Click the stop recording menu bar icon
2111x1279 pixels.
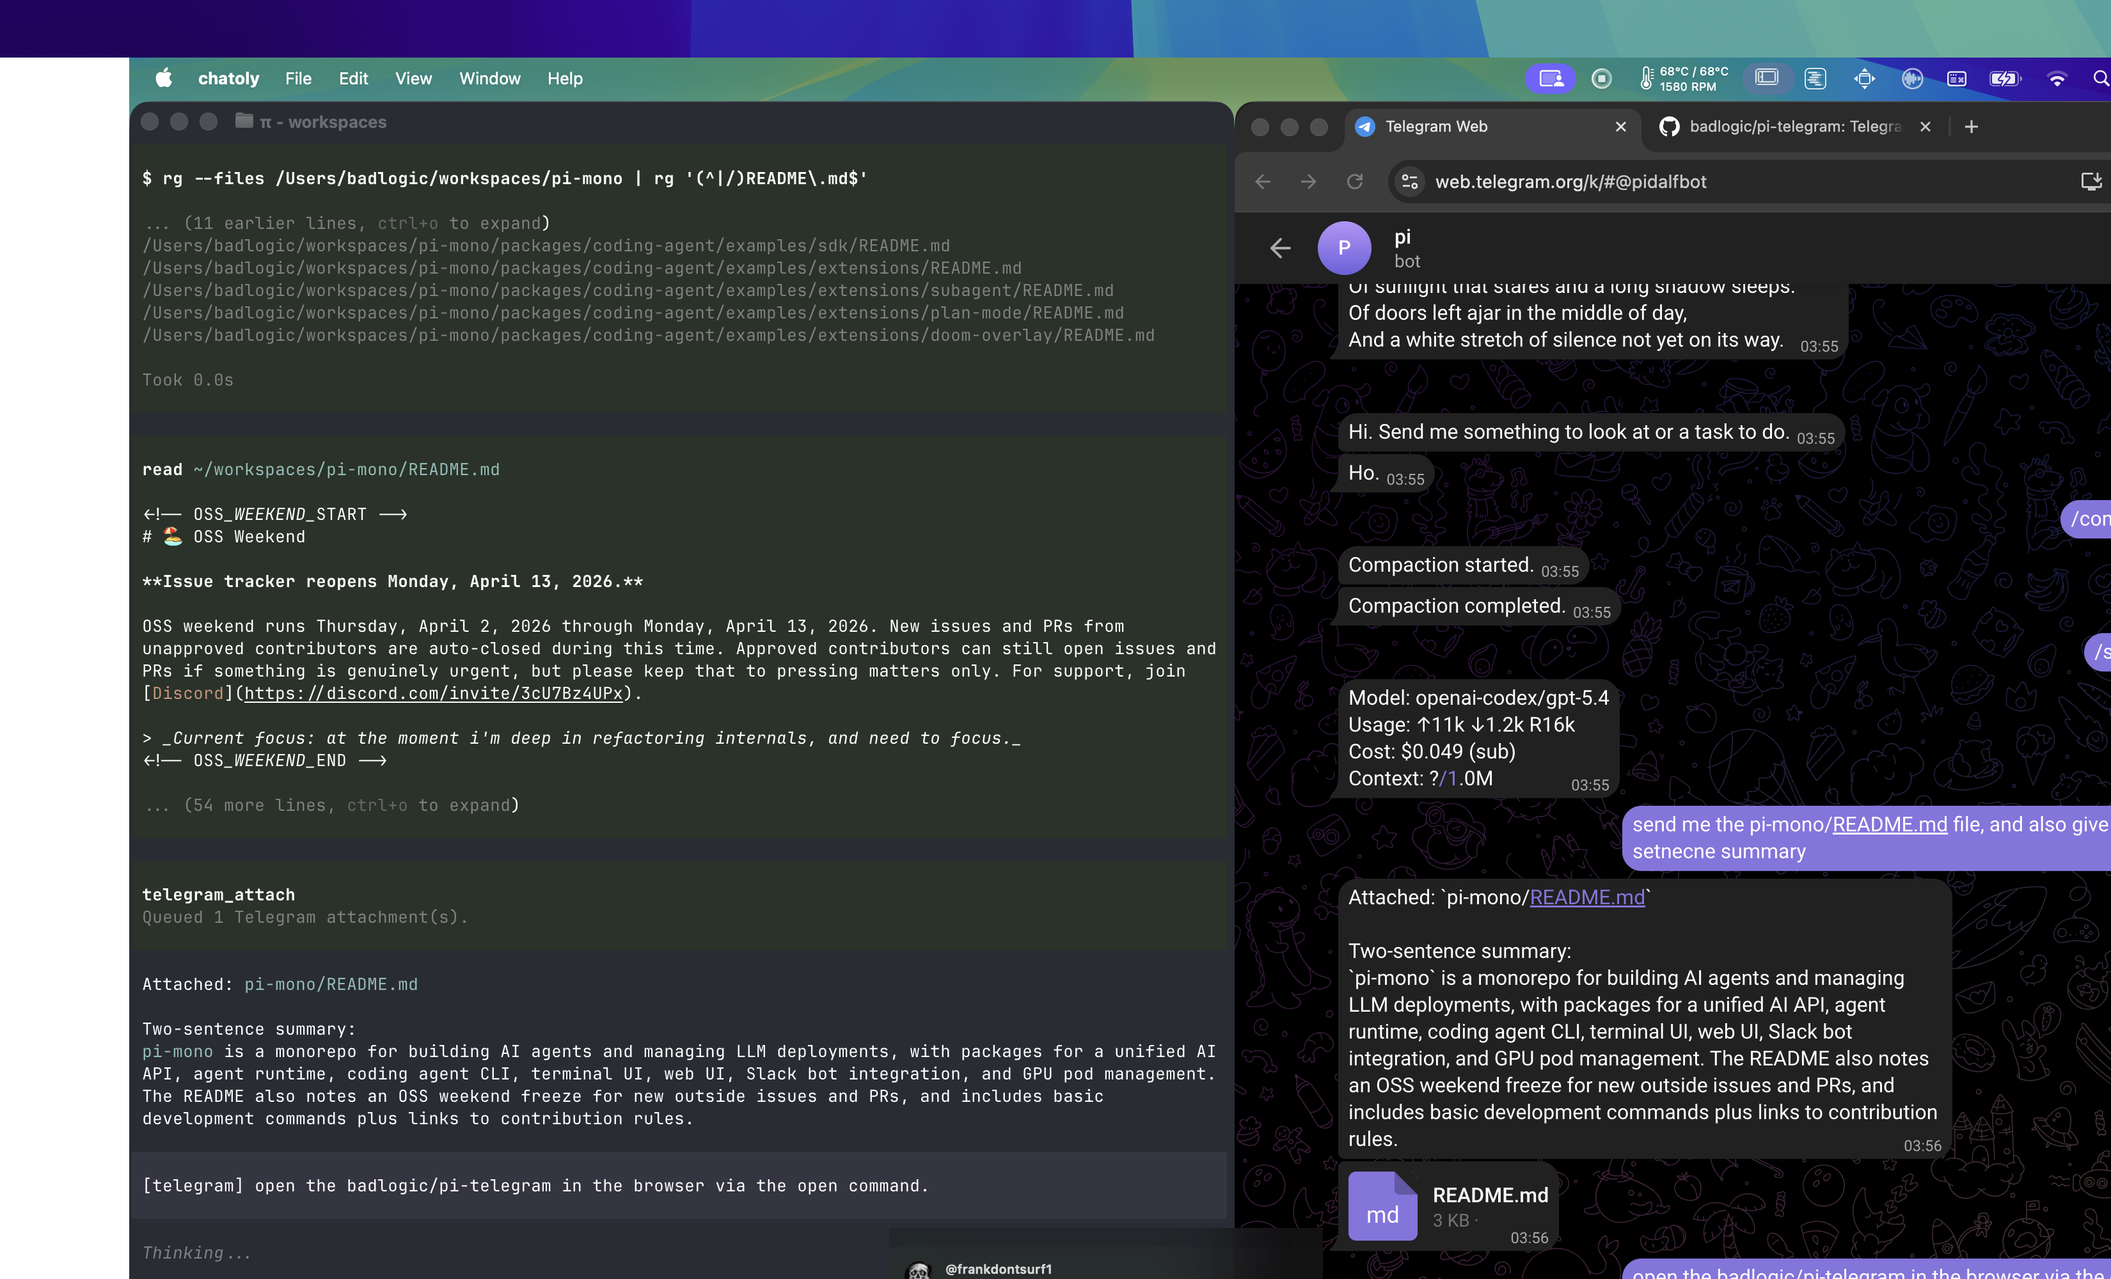point(1601,79)
